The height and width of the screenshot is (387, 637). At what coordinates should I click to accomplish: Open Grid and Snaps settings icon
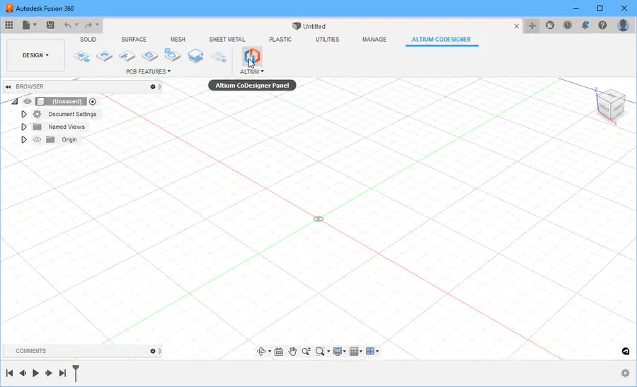click(x=354, y=351)
